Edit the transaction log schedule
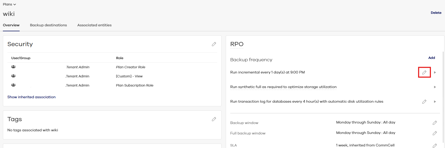Screen dimensions: 445x148 coord(424,102)
